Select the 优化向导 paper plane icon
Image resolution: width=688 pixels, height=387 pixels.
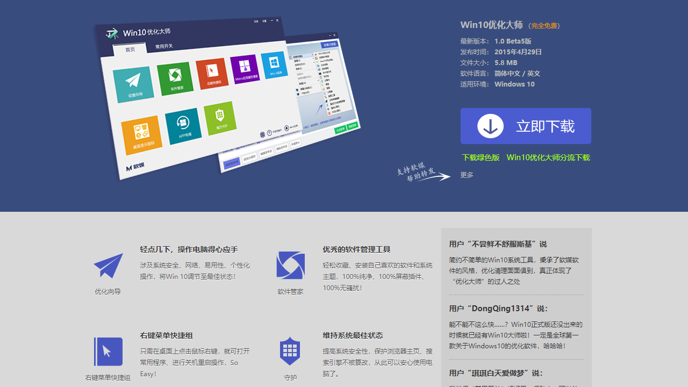107,265
